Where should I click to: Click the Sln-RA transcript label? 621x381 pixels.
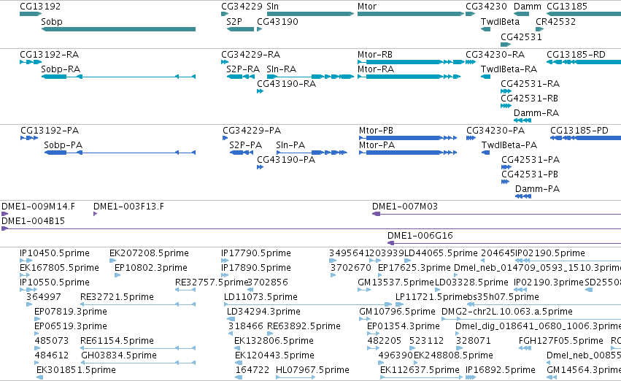(x=282, y=69)
